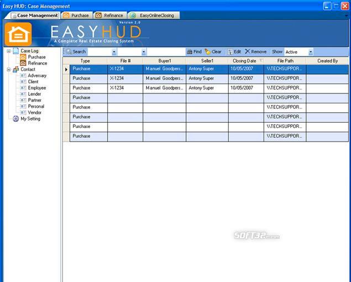Click the Personal card icon
The height and width of the screenshot is (282, 351).
[23, 106]
